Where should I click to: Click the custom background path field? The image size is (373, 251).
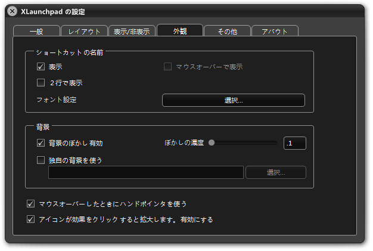click(146, 172)
